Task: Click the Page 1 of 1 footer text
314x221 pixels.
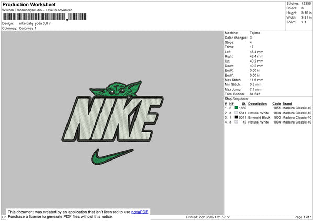Action: [303, 217]
